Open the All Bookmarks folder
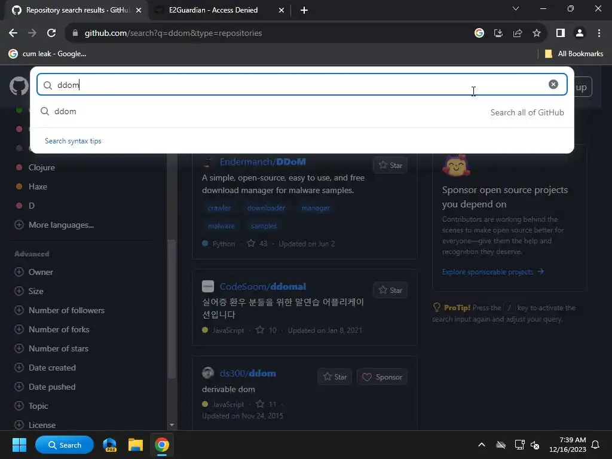 point(574,54)
